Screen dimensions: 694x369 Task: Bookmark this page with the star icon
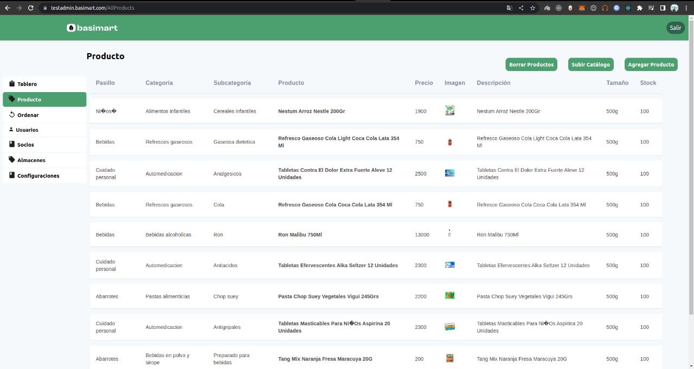(533, 8)
